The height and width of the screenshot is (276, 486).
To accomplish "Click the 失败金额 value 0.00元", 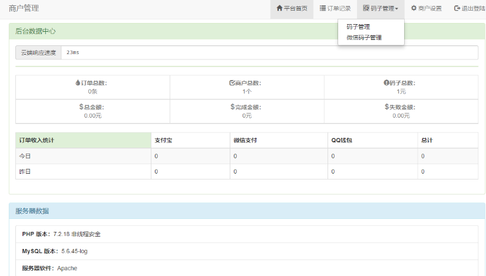I will [401, 115].
